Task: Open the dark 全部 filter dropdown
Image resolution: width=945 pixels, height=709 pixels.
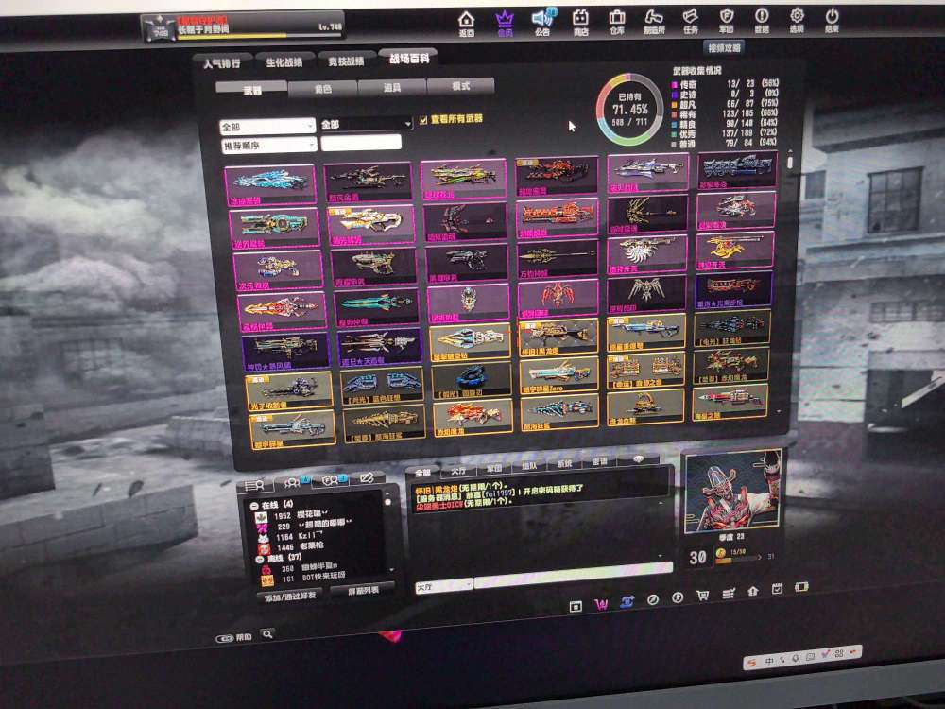Action: [366, 124]
